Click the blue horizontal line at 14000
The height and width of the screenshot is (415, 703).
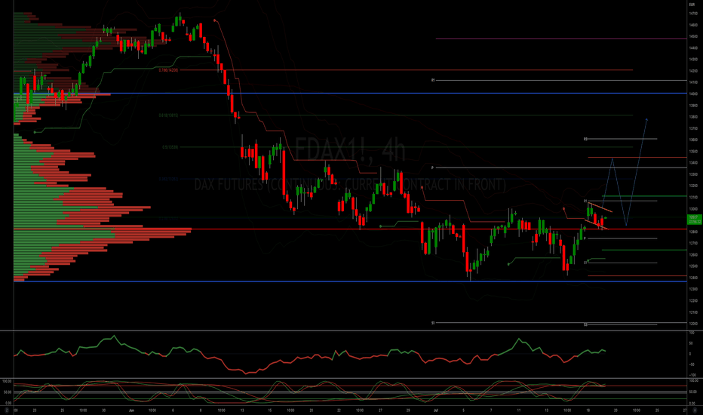coord(350,94)
